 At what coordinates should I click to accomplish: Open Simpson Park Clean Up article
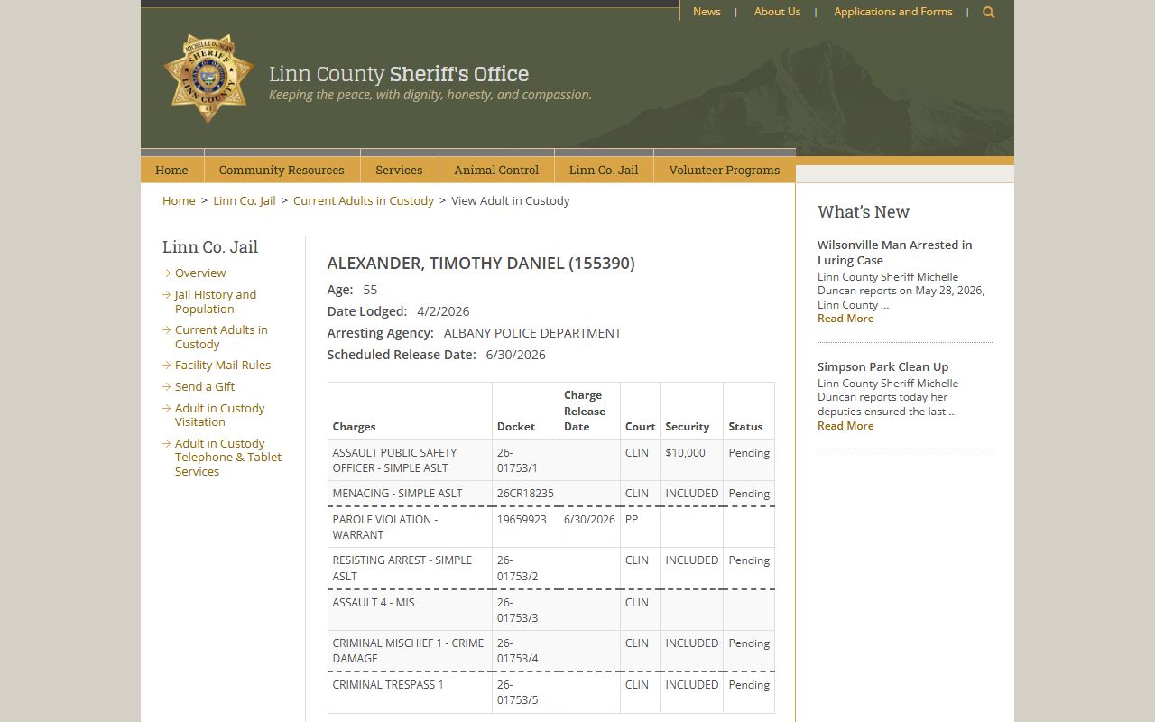pyautogui.click(x=882, y=366)
